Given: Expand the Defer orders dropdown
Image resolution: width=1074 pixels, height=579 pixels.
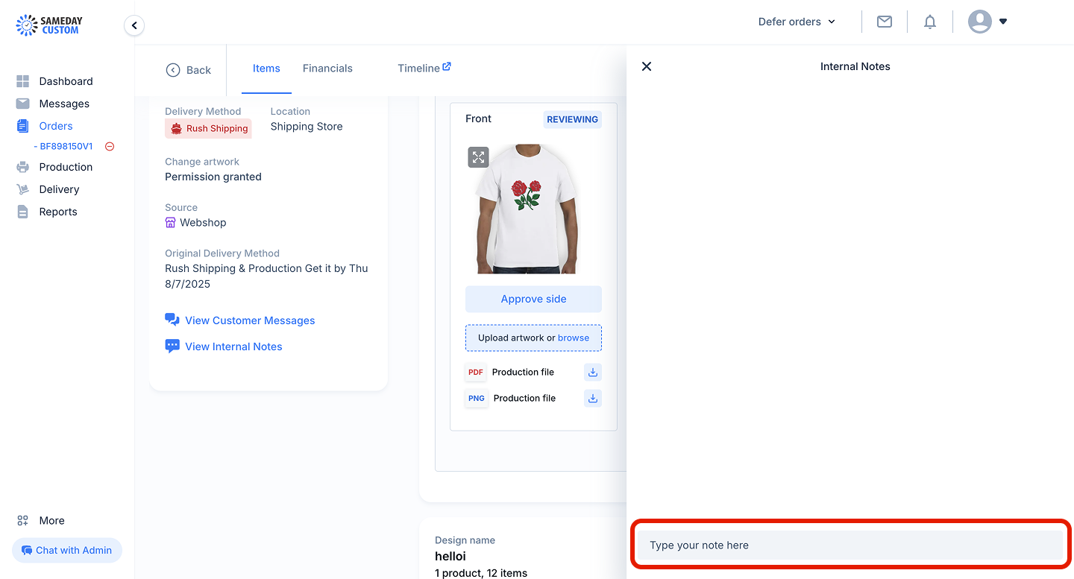Looking at the screenshot, I should tap(797, 22).
